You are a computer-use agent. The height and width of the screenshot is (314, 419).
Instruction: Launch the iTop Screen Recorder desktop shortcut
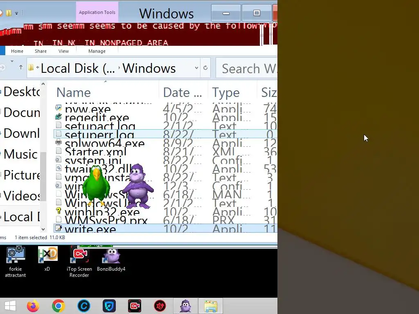pyautogui.click(x=79, y=262)
